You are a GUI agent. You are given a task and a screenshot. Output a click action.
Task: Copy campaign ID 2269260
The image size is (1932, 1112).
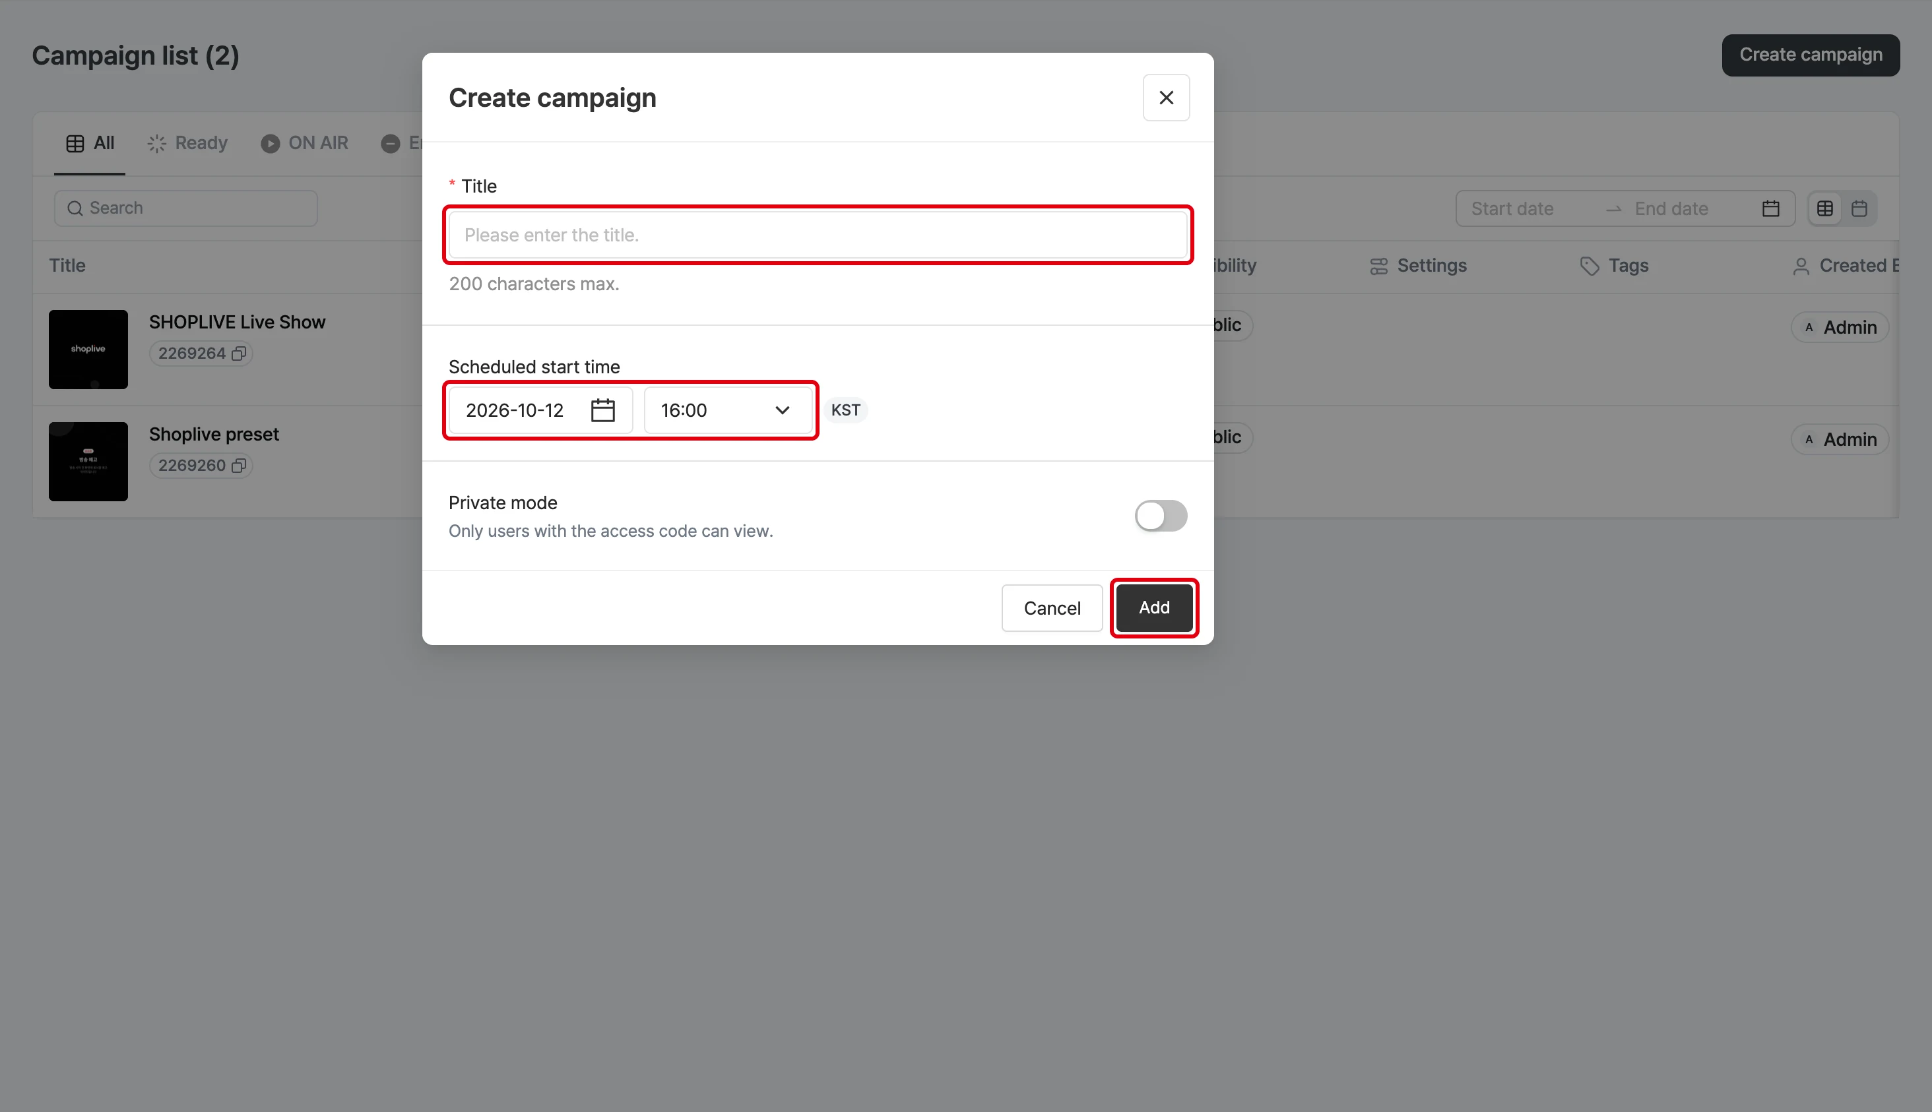pyautogui.click(x=239, y=466)
